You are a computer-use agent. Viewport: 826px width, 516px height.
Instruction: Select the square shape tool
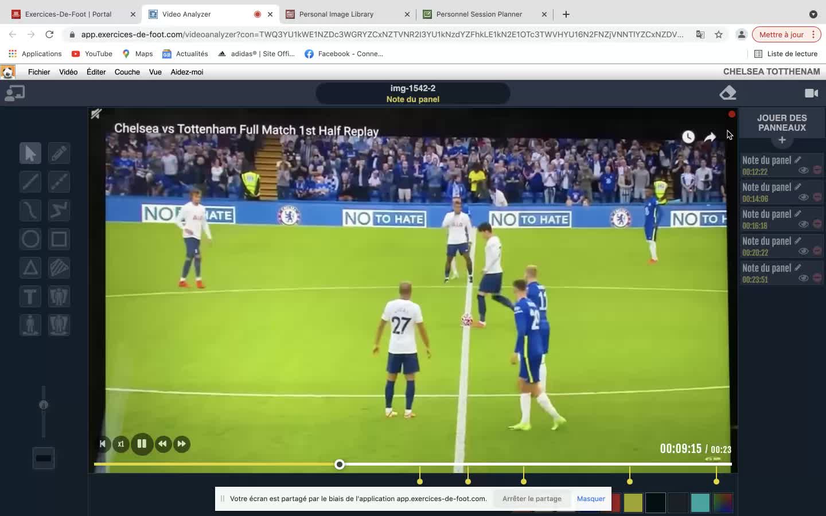tap(59, 239)
